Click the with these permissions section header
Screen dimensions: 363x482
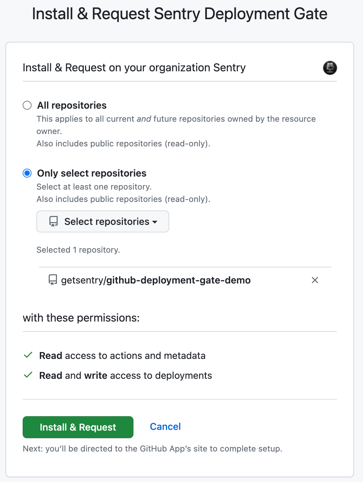(81, 318)
